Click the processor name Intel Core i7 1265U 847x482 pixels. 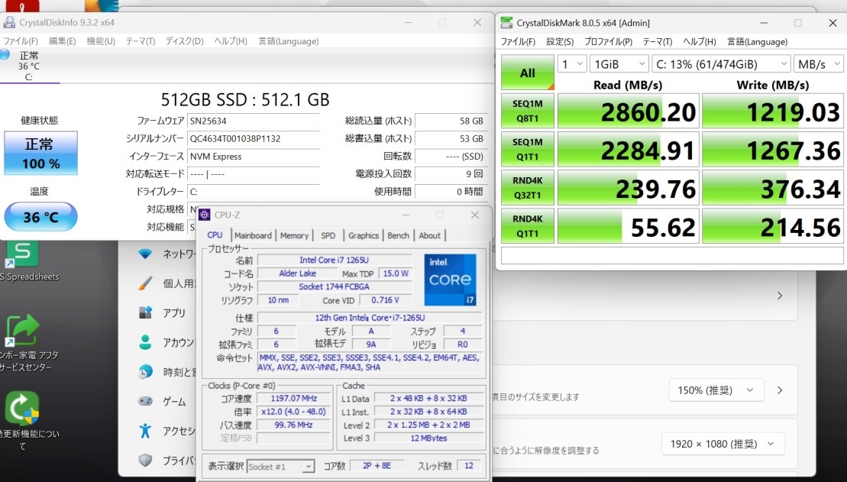click(x=335, y=260)
